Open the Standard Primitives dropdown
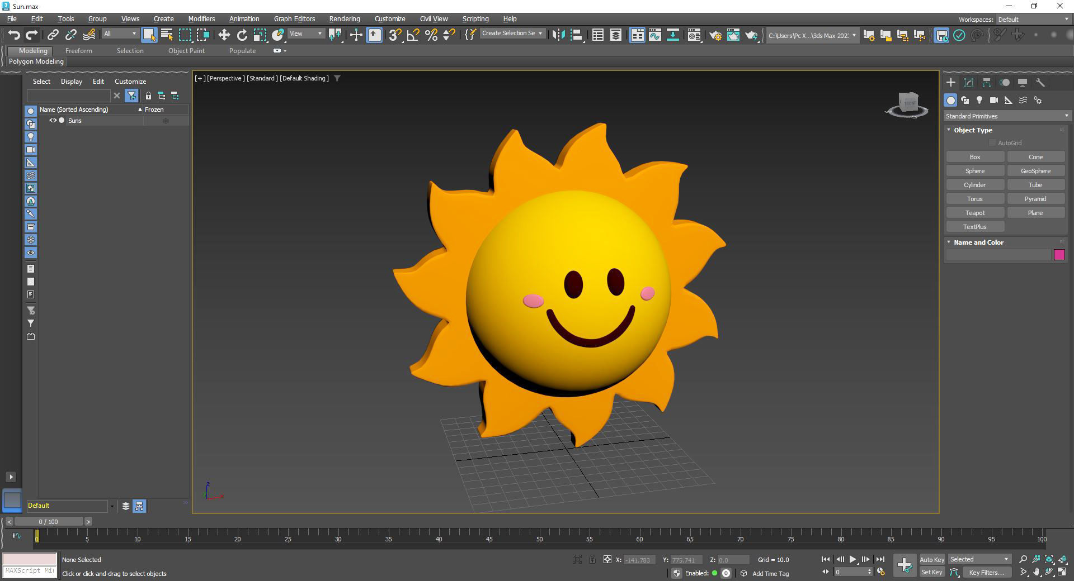The height and width of the screenshot is (581, 1074). click(1006, 116)
